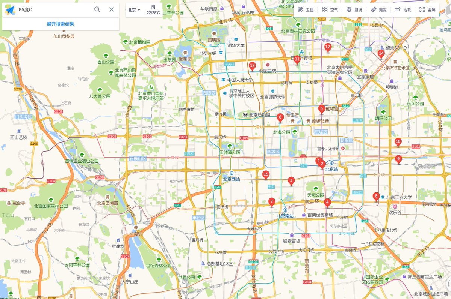Click red map marker number 3
The image size is (451, 299).
click(x=291, y=181)
